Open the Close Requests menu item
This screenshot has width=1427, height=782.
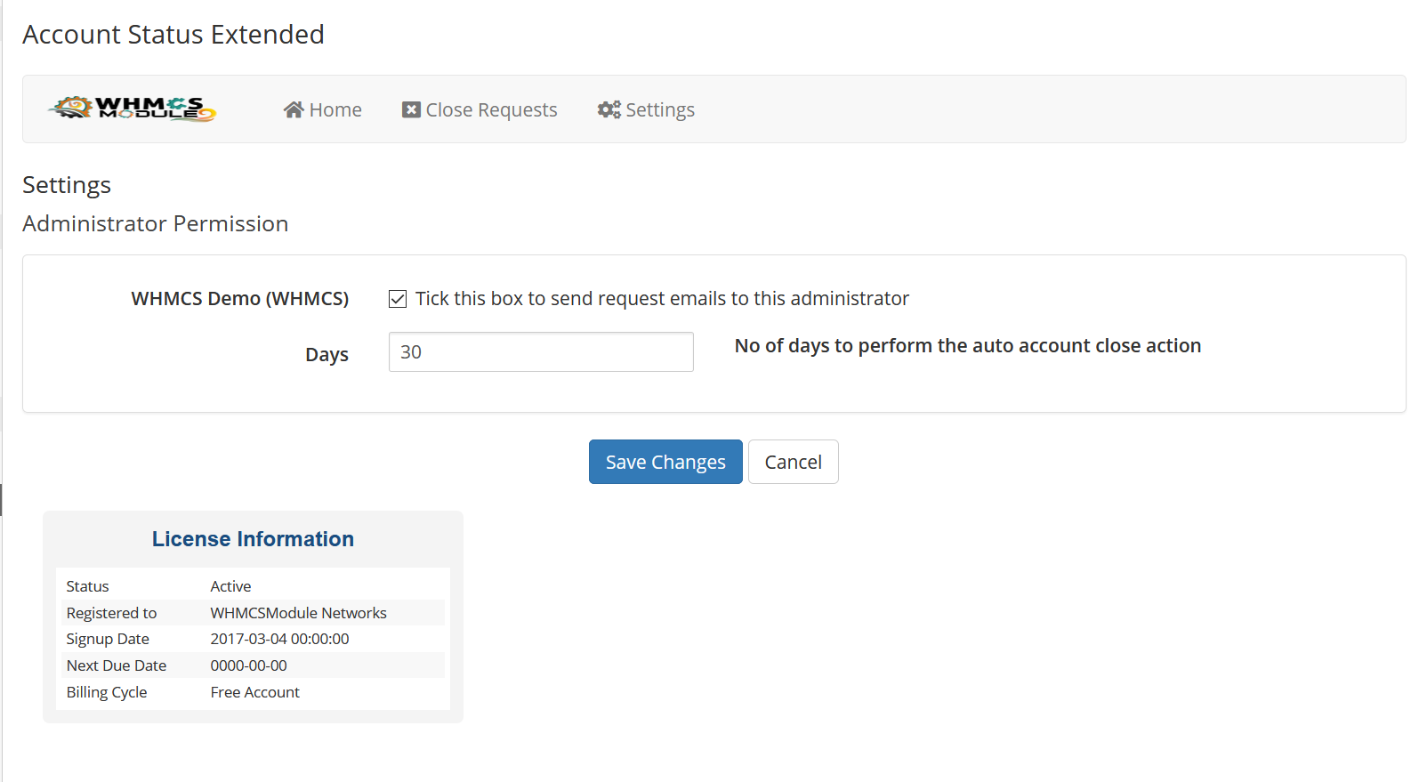(480, 109)
